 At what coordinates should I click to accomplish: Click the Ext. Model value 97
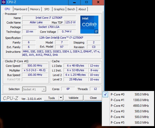(62, 47)
